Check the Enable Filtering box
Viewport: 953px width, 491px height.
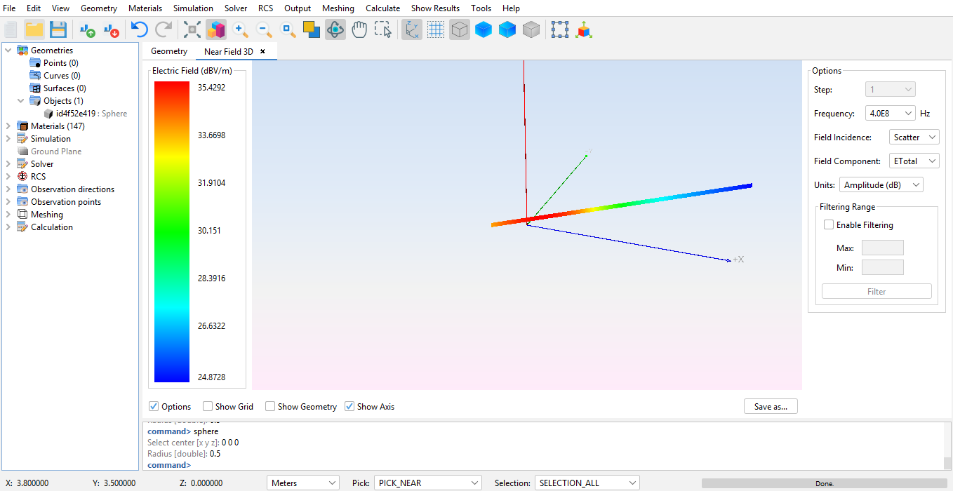[x=829, y=225]
